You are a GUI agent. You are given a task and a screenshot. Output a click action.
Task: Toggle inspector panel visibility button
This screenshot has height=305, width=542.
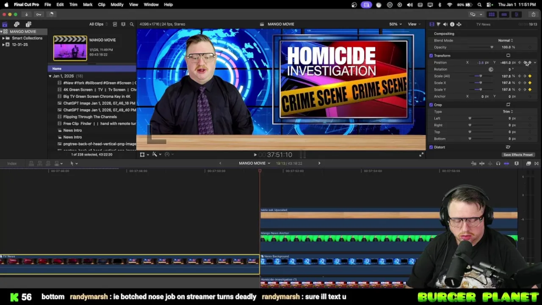click(x=516, y=14)
